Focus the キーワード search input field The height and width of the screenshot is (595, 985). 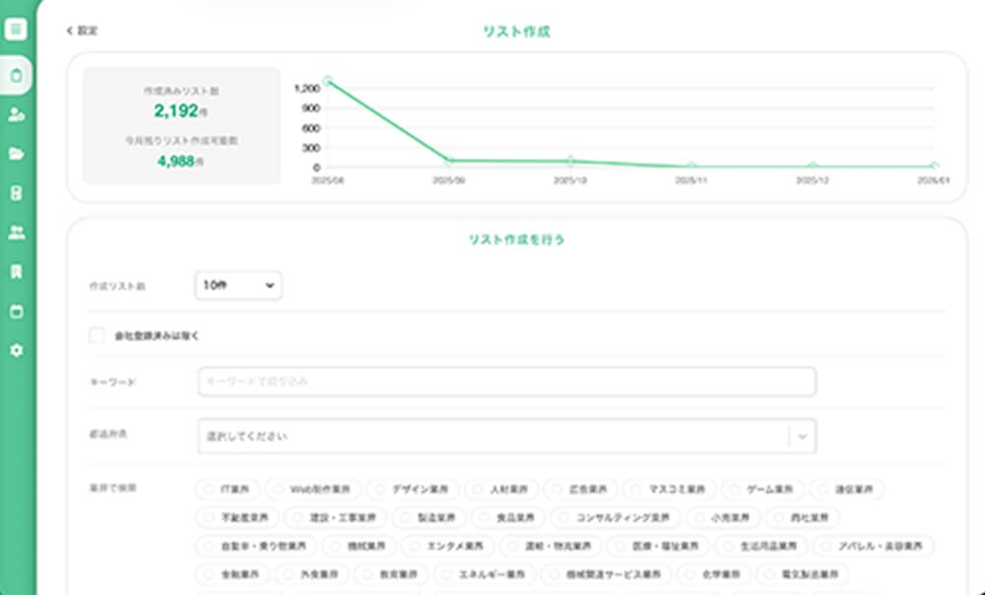point(506,381)
